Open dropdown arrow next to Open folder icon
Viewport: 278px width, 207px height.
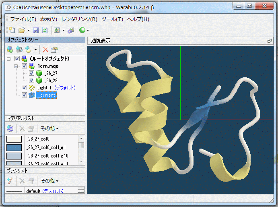[x=28, y=31]
